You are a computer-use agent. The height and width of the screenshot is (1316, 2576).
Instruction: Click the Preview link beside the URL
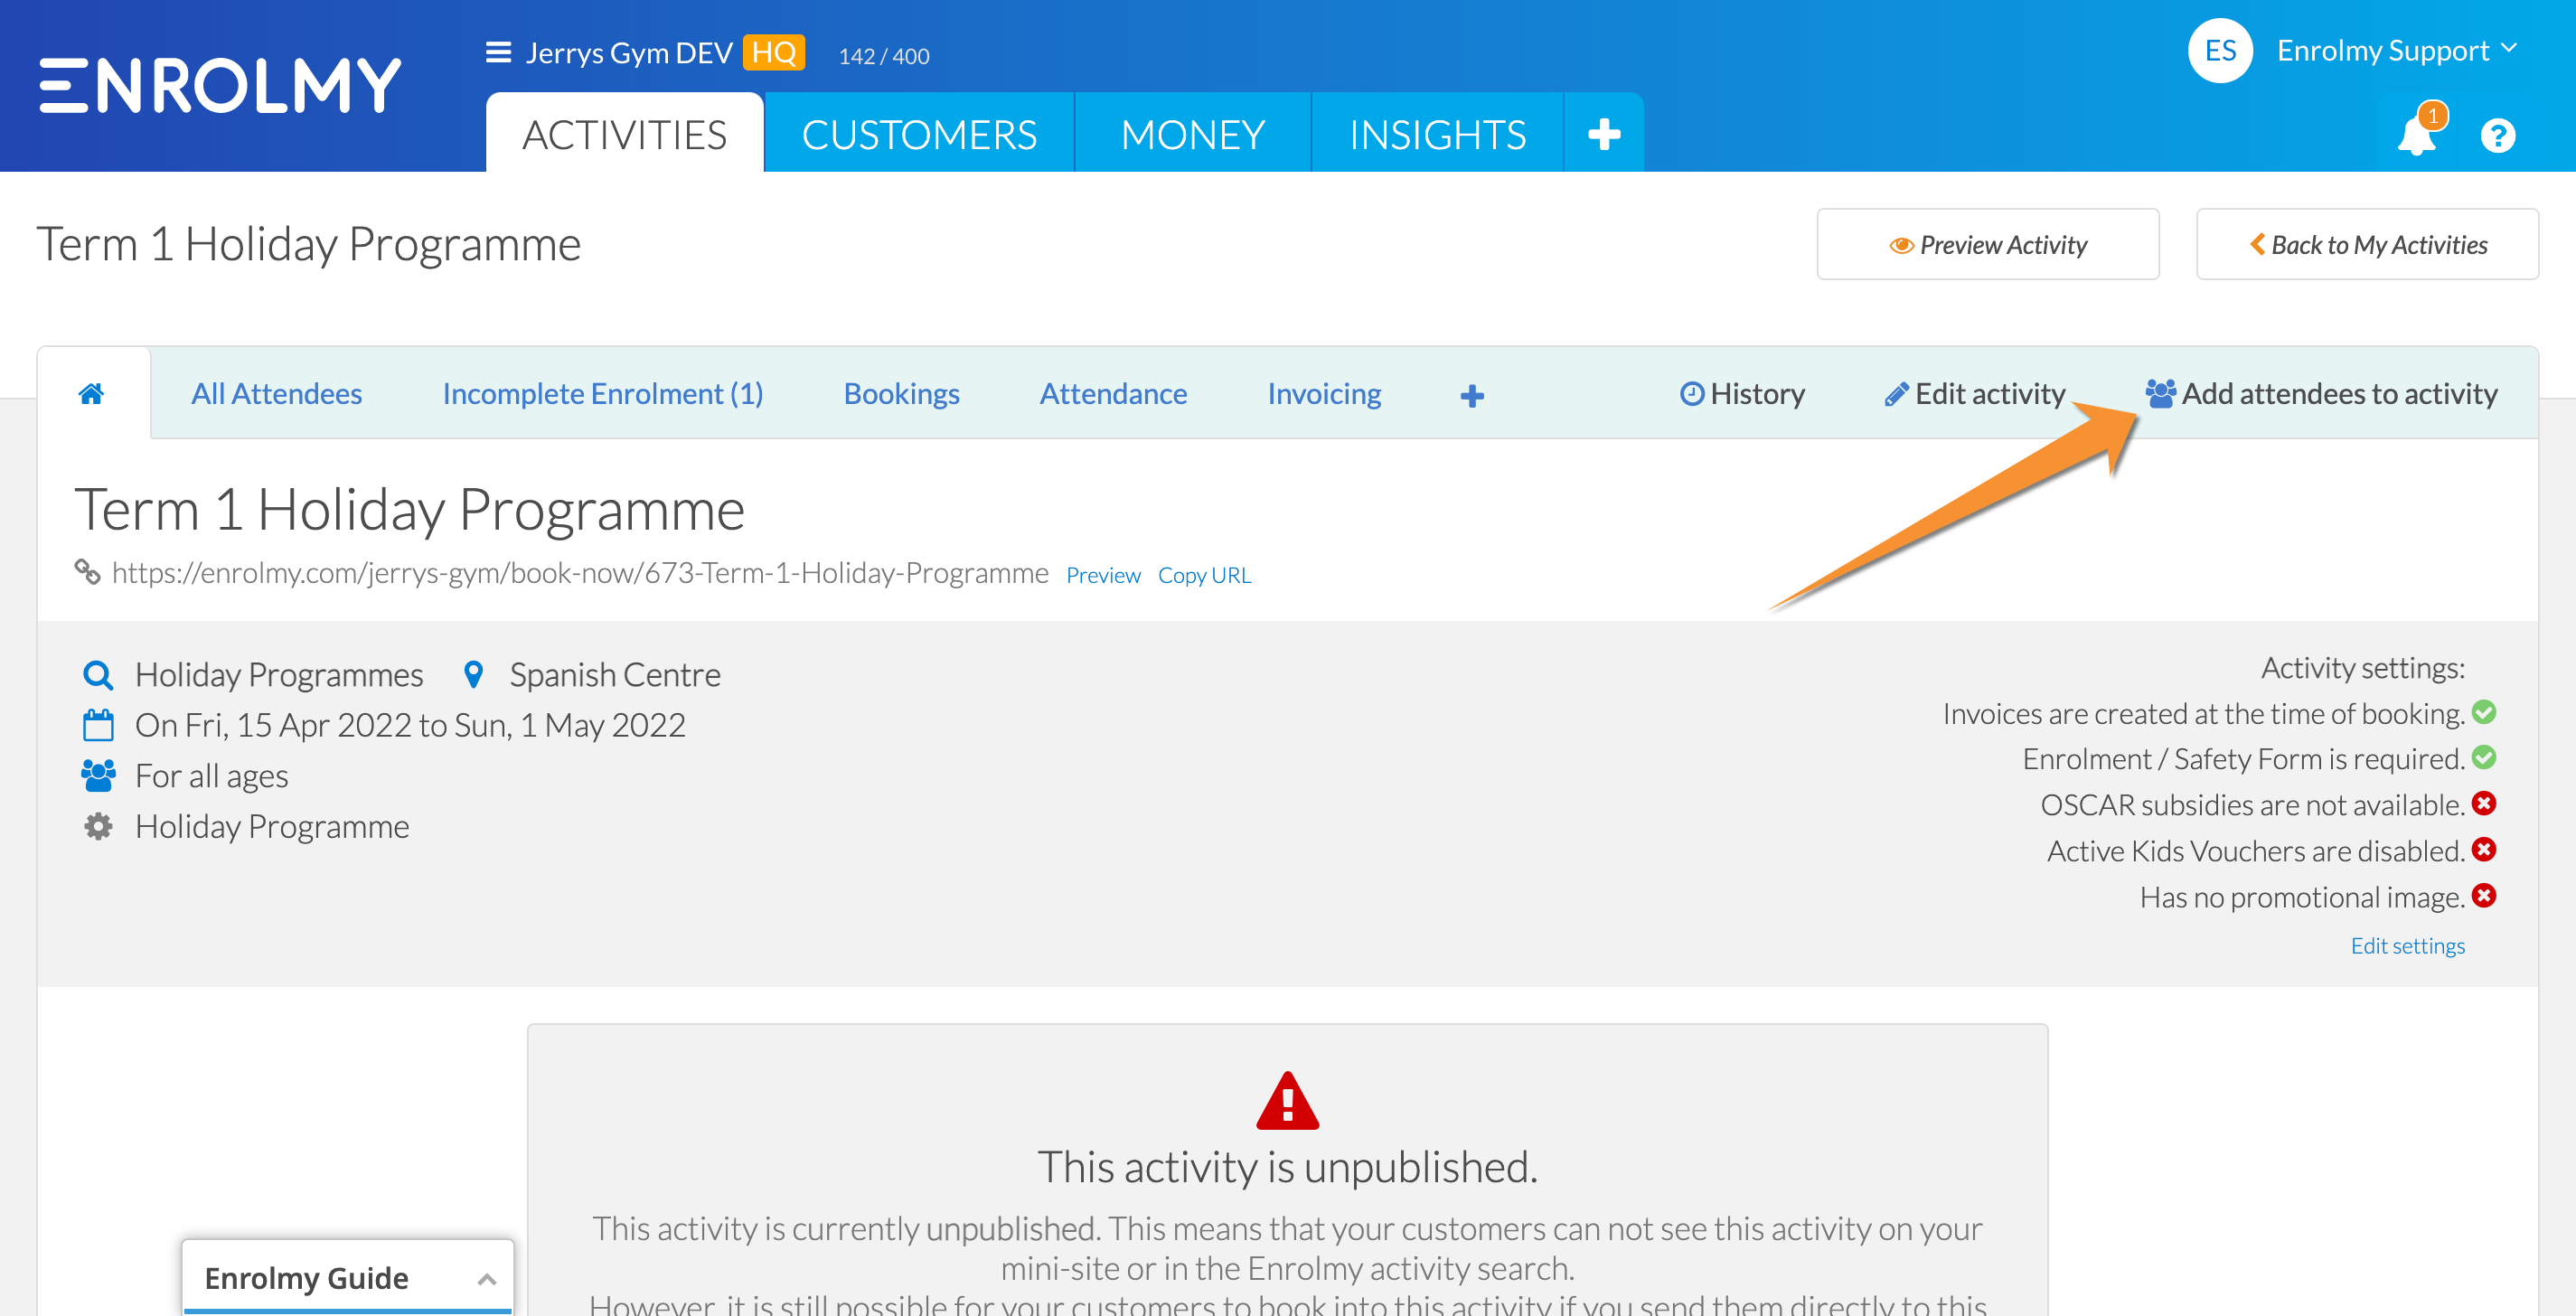[1103, 575]
